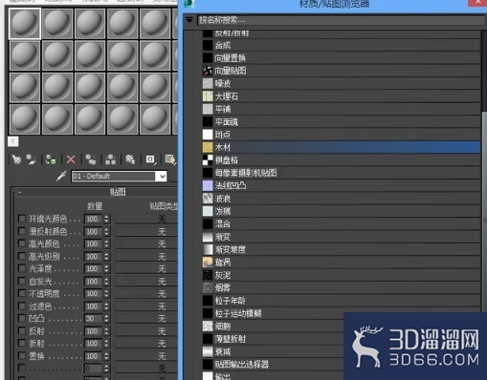Click the 噪波 noise map icon
This screenshot has width=487, height=380.
pyautogui.click(x=208, y=83)
